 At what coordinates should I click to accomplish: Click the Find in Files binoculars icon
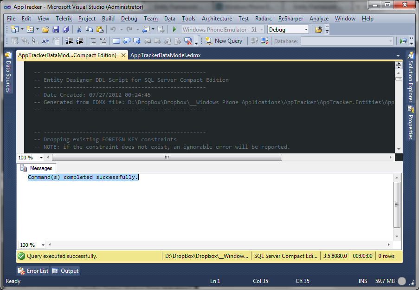click(318, 29)
